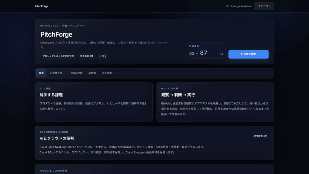Click the 参考画像 4件 badge in header card

[x=87, y=56]
